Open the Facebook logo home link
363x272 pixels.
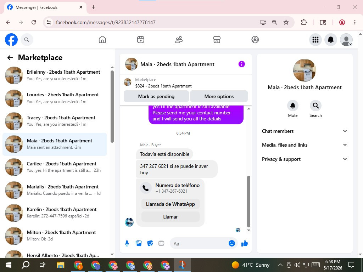(11, 40)
